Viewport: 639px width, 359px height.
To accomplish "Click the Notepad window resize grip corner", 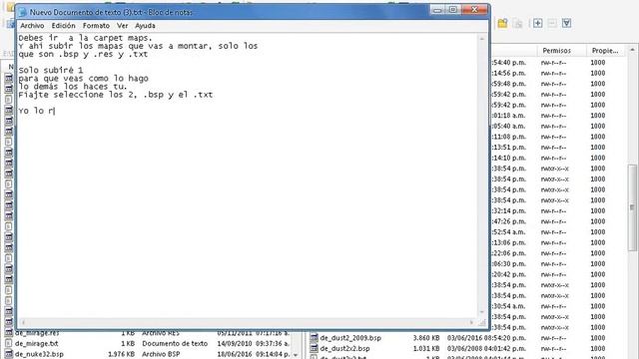I will click(x=482, y=323).
